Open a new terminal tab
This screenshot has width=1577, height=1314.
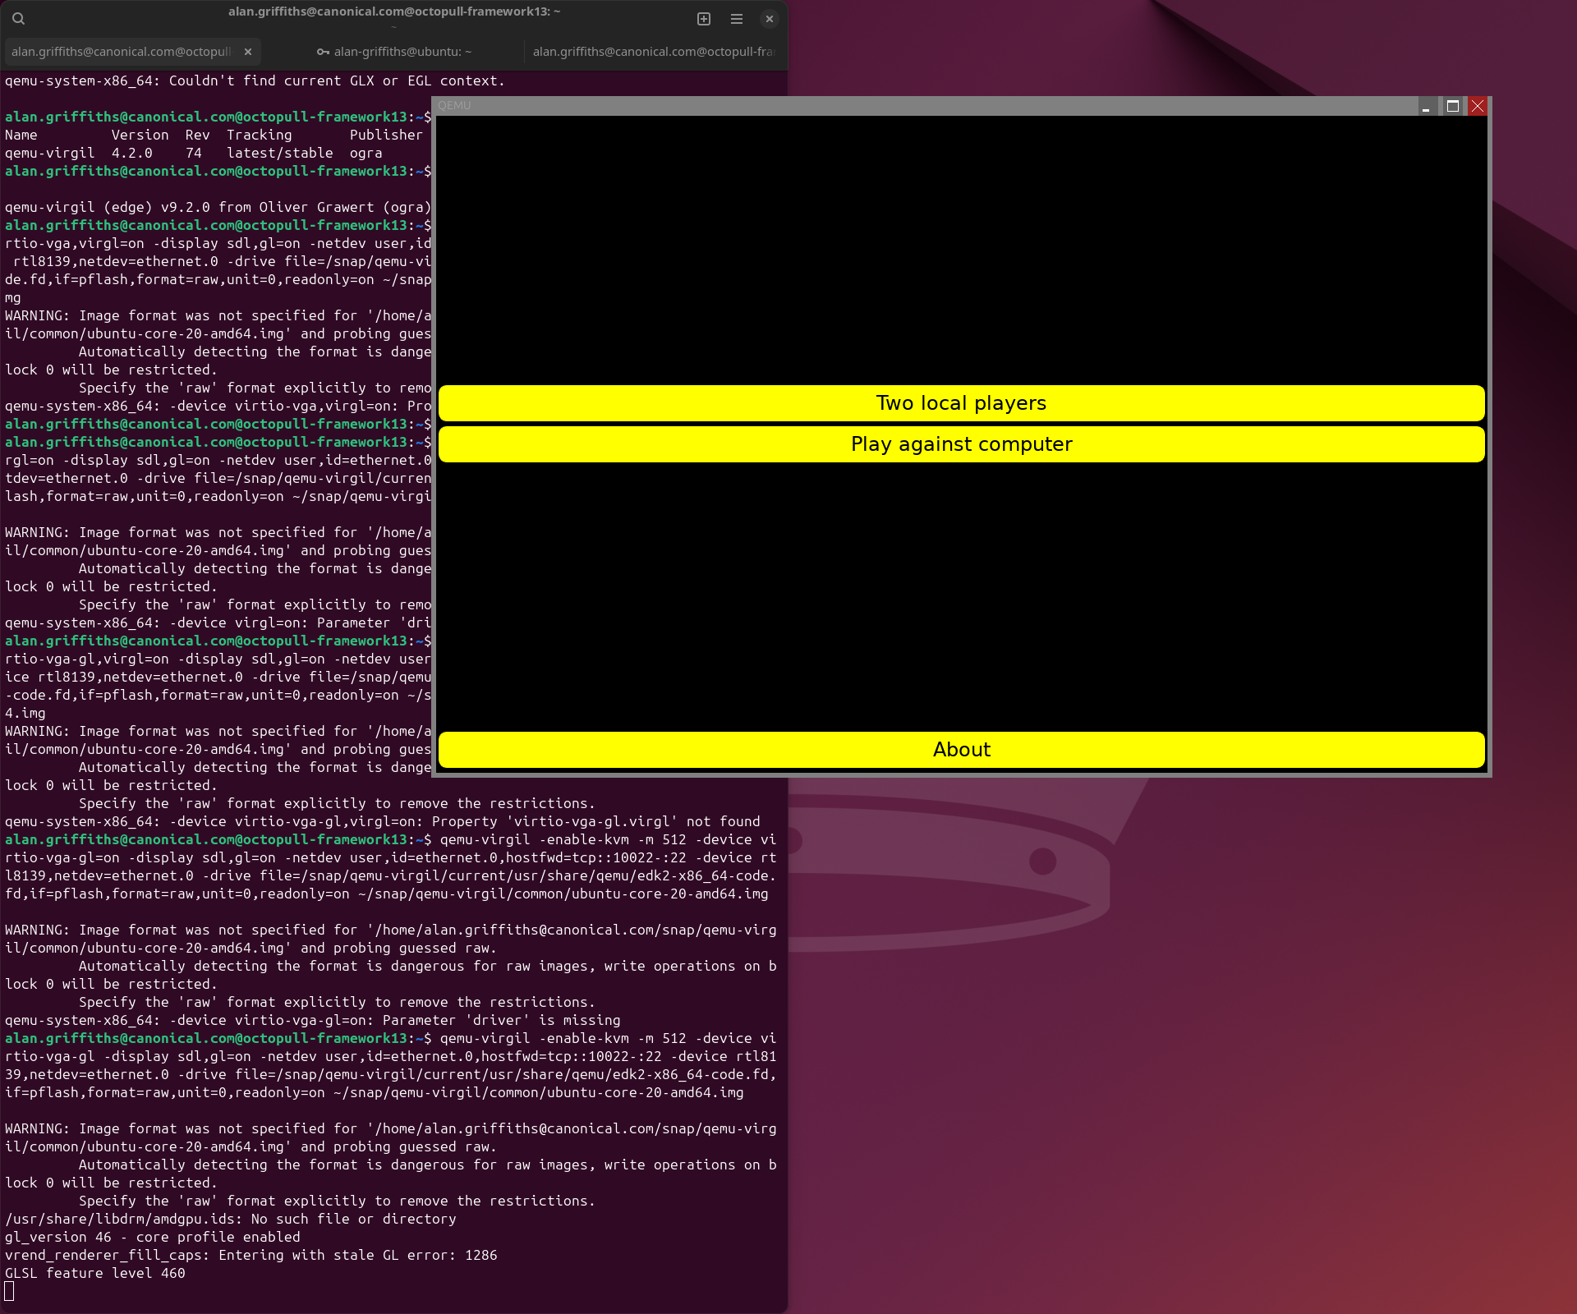tap(704, 18)
